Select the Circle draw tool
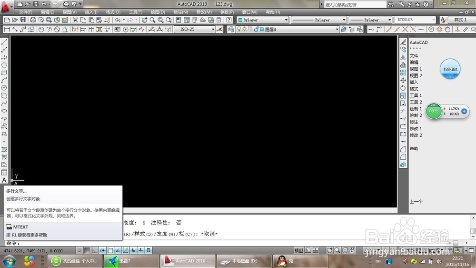 coord(4,88)
